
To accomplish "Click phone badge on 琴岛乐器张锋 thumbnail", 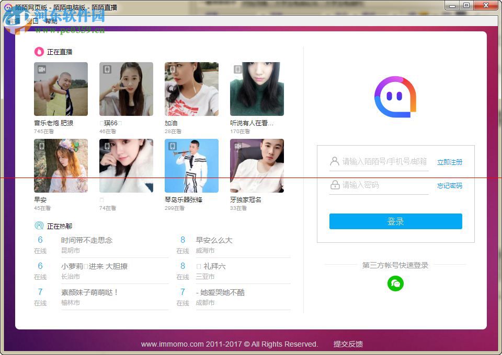I will click(x=173, y=146).
